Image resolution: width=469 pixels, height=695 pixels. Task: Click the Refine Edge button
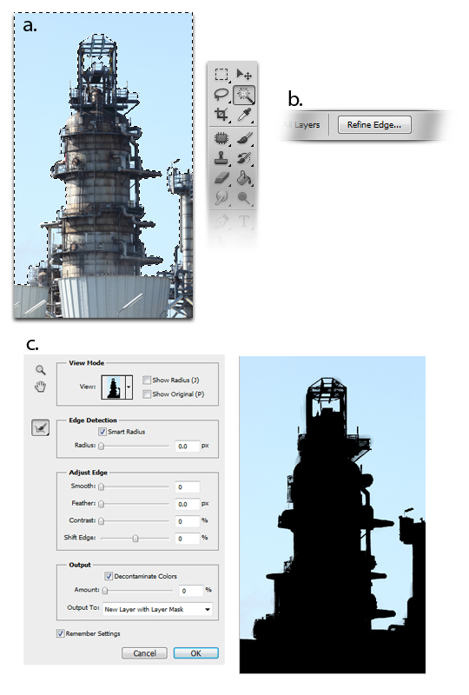(374, 125)
